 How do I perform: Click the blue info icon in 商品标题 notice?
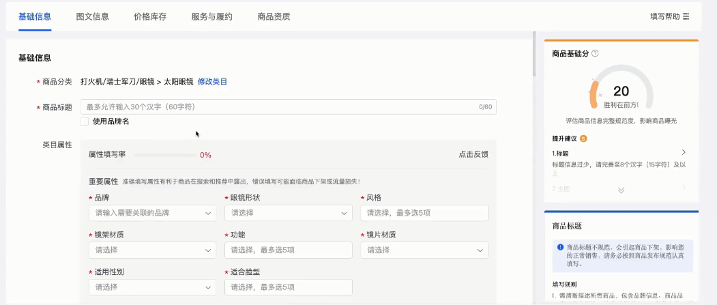[x=560, y=248]
